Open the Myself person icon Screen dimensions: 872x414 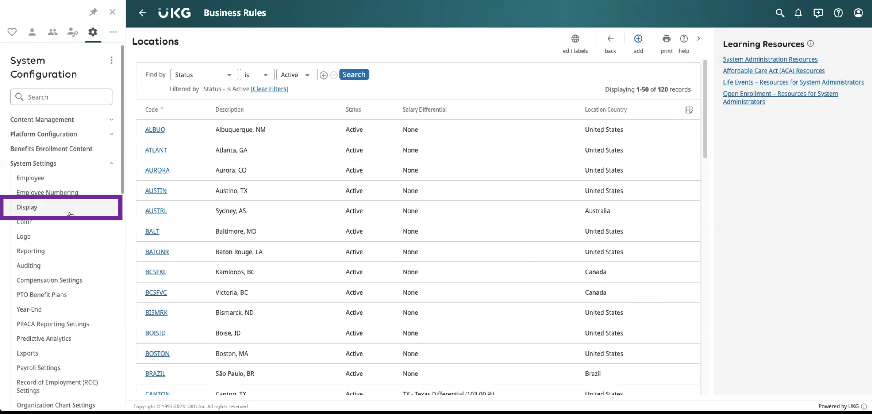[x=32, y=32]
